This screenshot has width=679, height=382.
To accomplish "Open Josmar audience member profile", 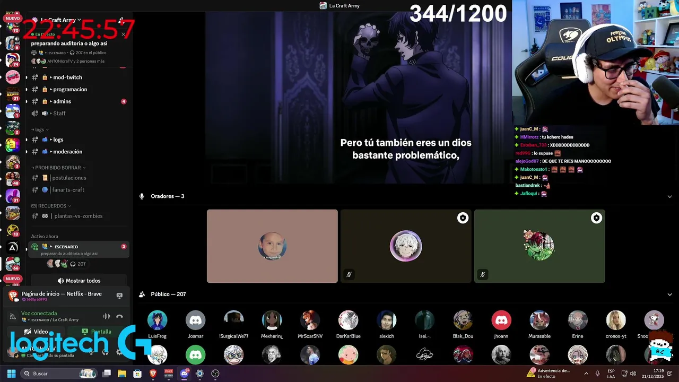I will tap(195, 324).
